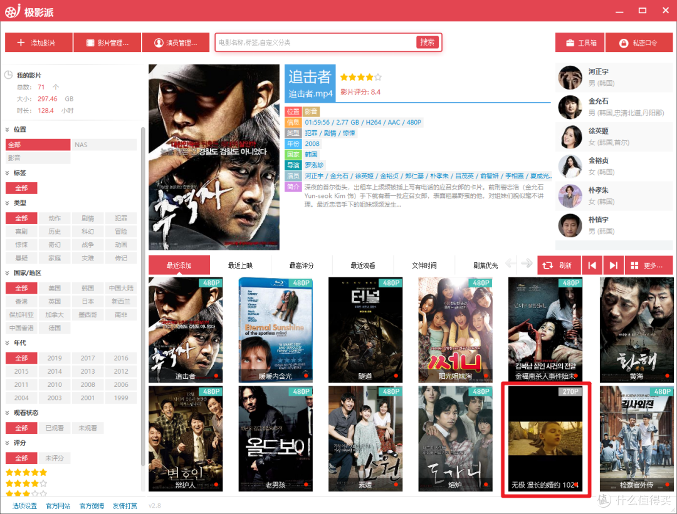Click the 添加影片 plus button

(38, 43)
